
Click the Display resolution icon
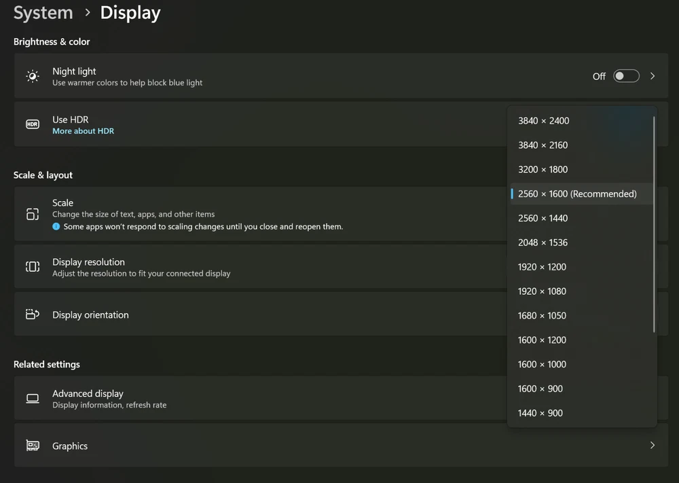[x=33, y=266]
